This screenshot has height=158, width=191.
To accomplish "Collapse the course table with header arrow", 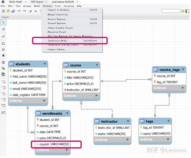I will point(97,65).
